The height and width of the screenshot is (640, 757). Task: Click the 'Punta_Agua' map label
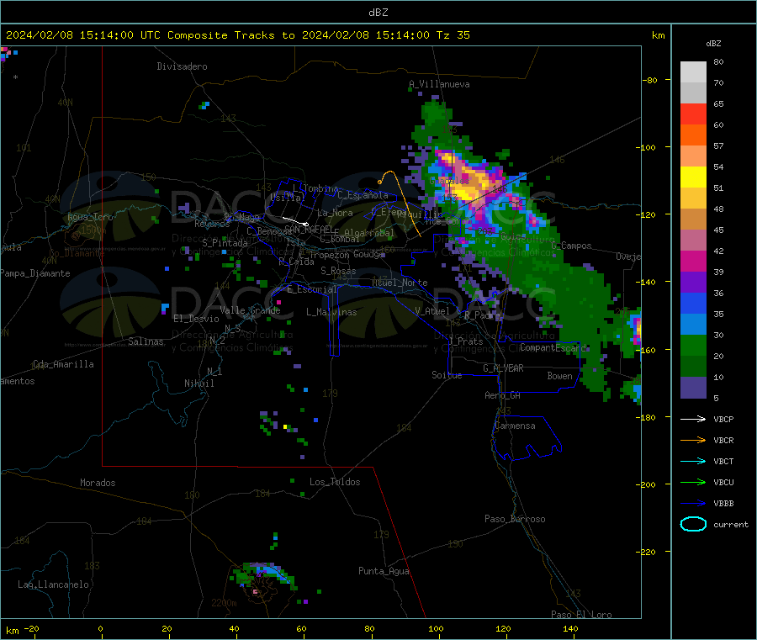(384, 571)
